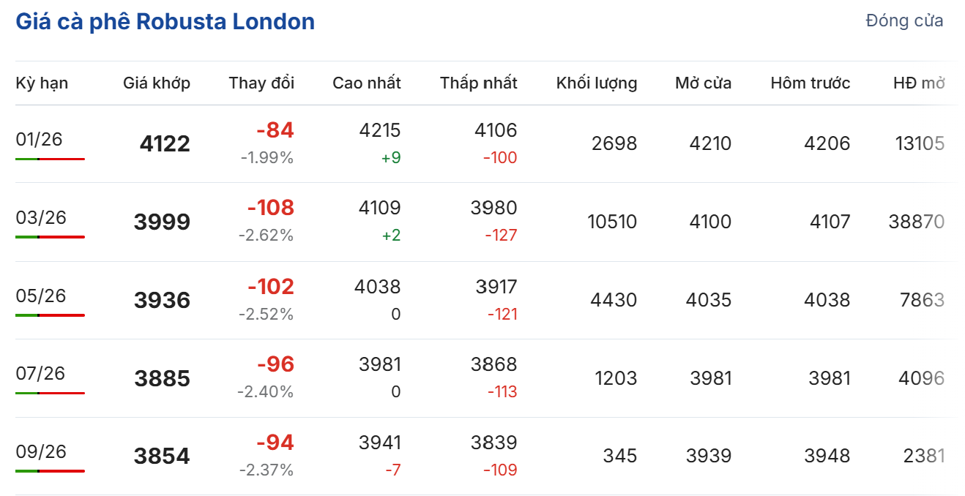This screenshot has width=965, height=496.
Task: Open the 07/26 contract term
Action: point(40,373)
